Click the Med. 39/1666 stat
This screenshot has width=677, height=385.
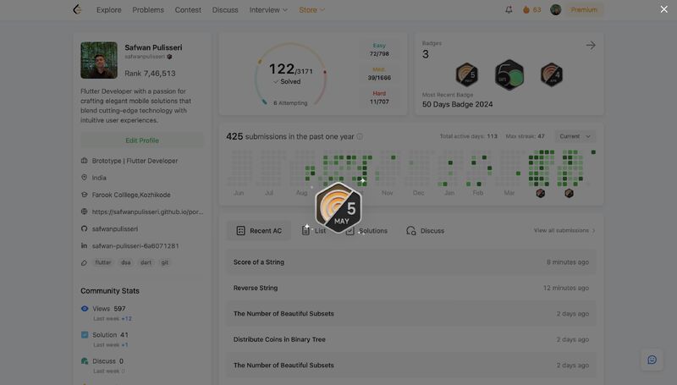click(379, 74)
